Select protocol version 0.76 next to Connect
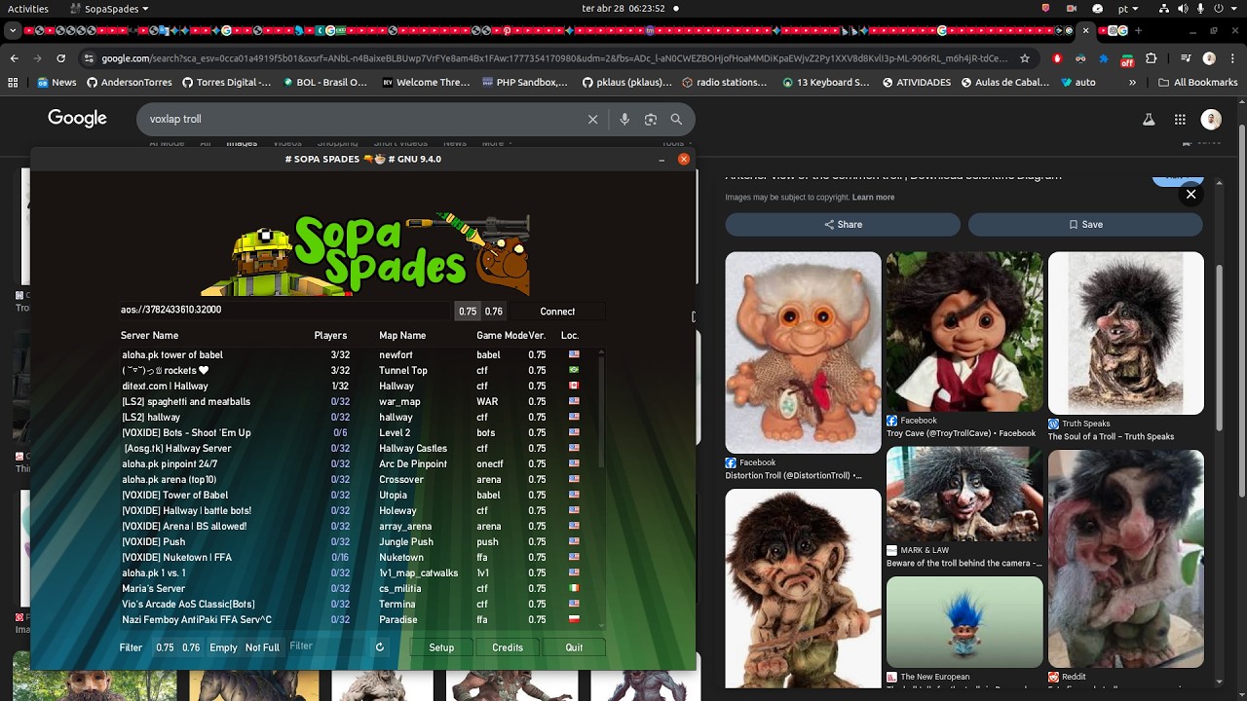The width and height of the screenshot is (1247, 701). (494, 312)
